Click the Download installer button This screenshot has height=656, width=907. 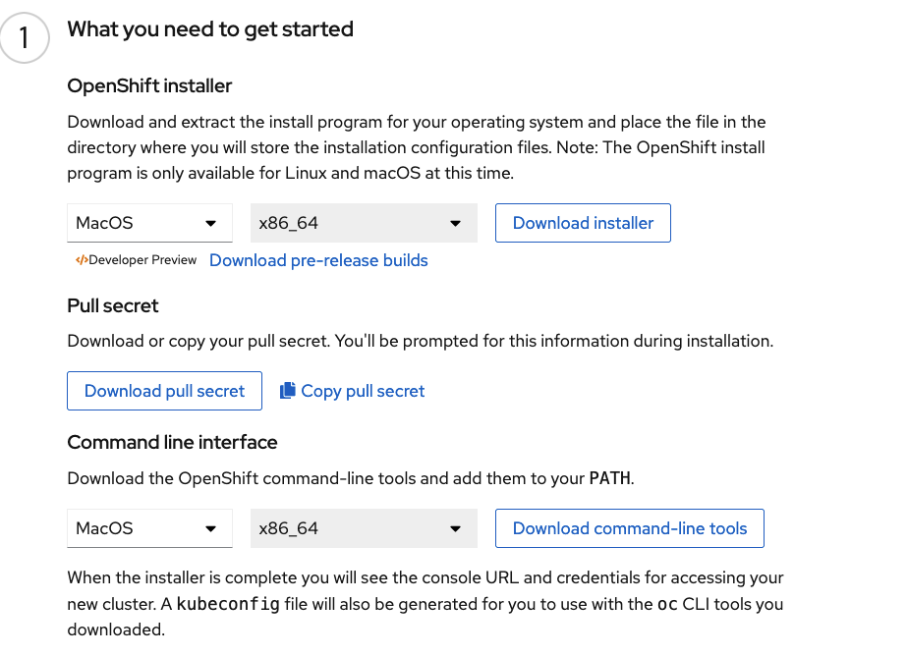(x=583, y=223)
